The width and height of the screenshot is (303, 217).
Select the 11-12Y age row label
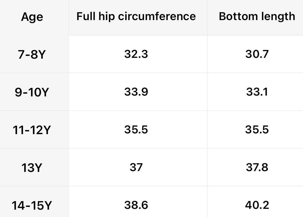[32, 130]
